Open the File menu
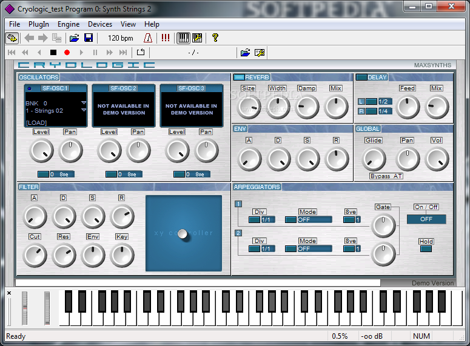Image resolution: width=470 pixels, height=346 pixels. (15, 24)
